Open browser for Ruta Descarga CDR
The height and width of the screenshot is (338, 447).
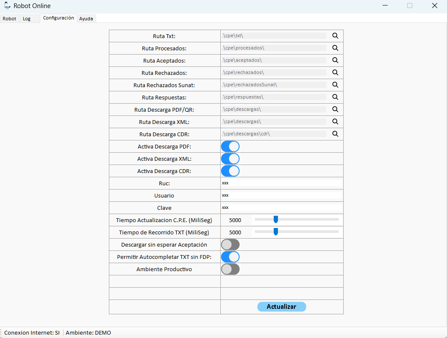click(x=335, y=134)
